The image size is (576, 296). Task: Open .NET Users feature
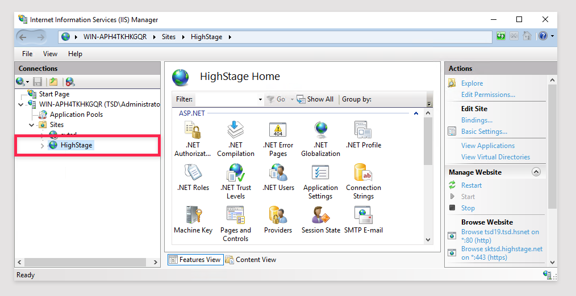point(278,177)
